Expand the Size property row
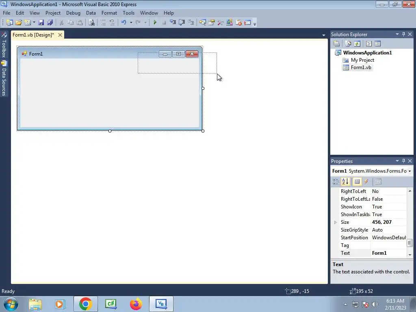Image resolution: width=416 pixels, height=312 pixels. tap(335, 222)
